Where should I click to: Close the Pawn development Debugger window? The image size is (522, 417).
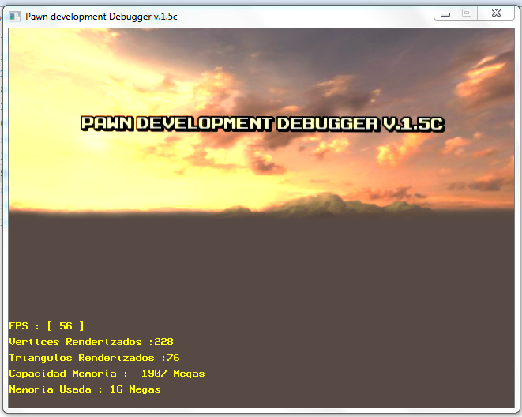[x=496, y=13]
